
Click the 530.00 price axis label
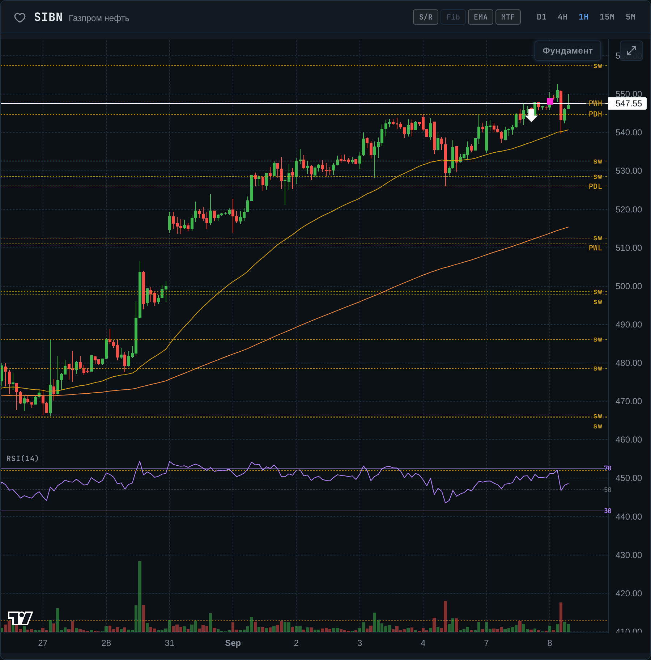click(629, 171)
